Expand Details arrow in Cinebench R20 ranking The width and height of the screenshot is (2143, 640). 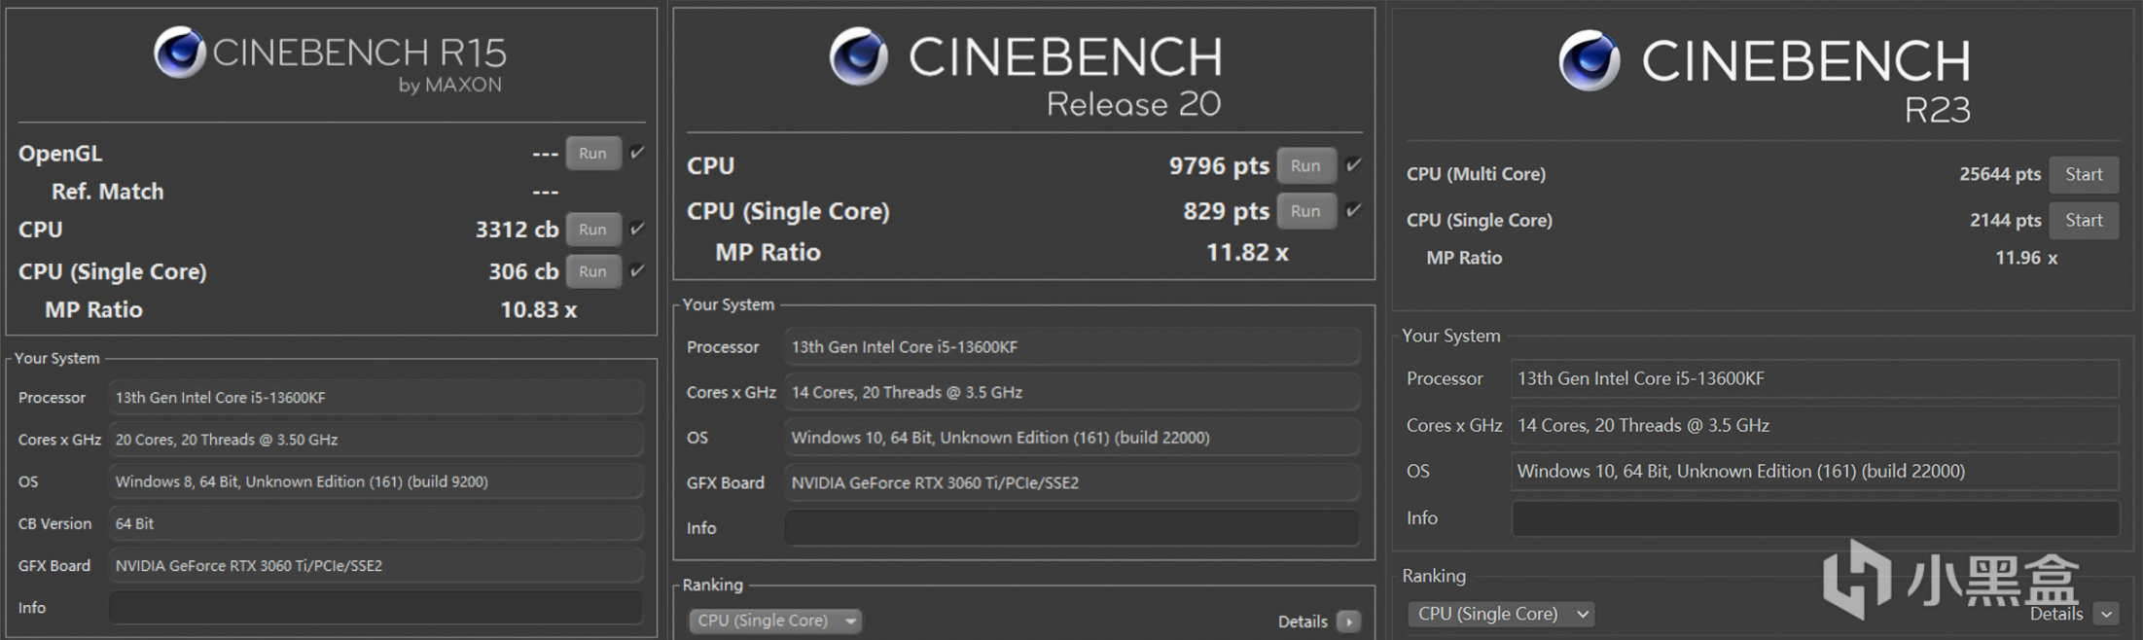coord(1348,622)
